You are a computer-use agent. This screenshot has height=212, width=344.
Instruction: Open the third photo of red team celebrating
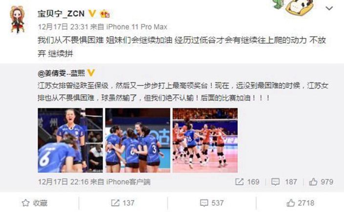tap(205, 140)
